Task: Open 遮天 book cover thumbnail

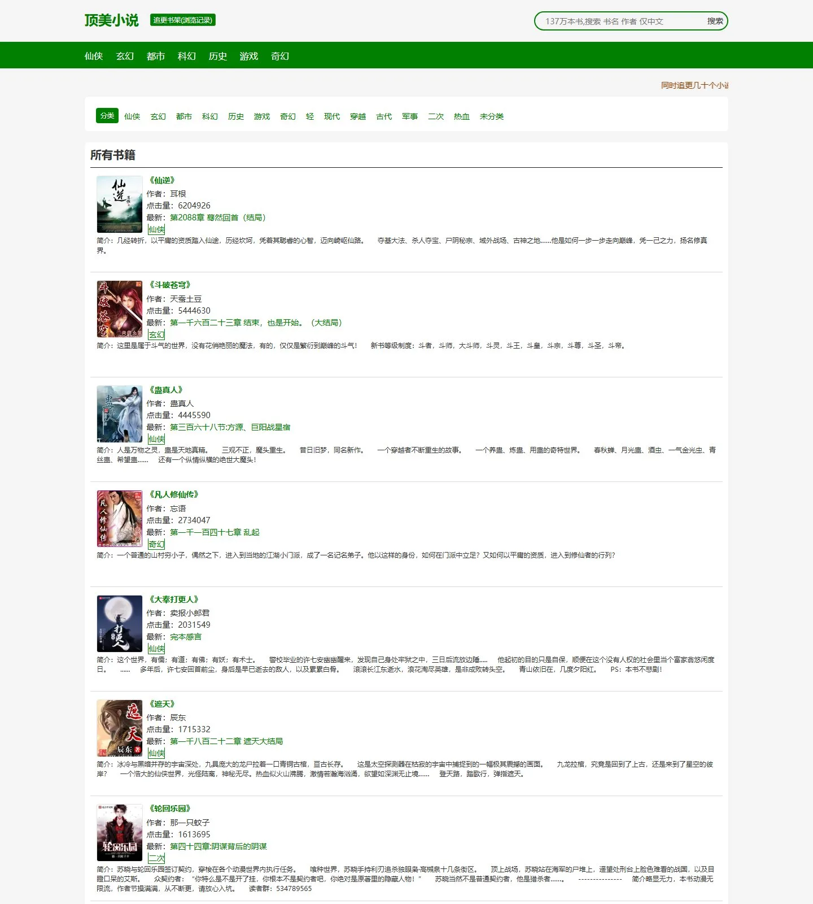Action: [x=120, y=728]
